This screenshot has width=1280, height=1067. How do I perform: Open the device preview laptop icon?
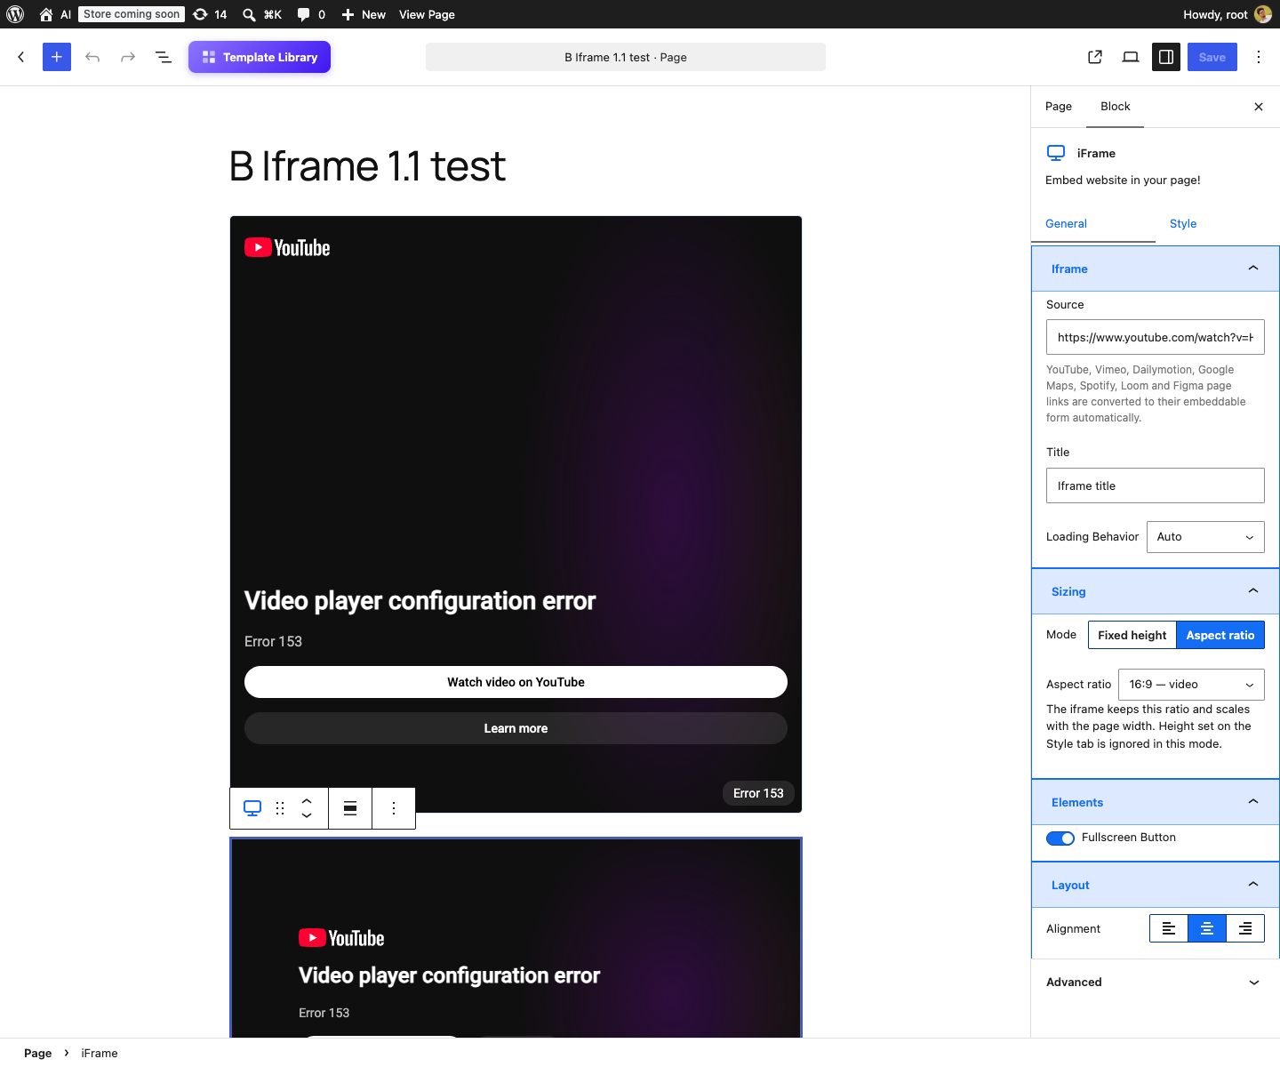pos(1131,57)
